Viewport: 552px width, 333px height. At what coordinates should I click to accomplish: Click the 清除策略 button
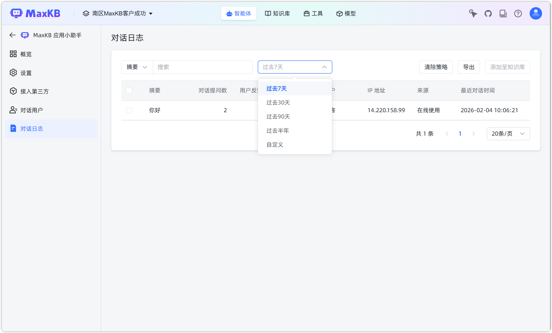436,67
